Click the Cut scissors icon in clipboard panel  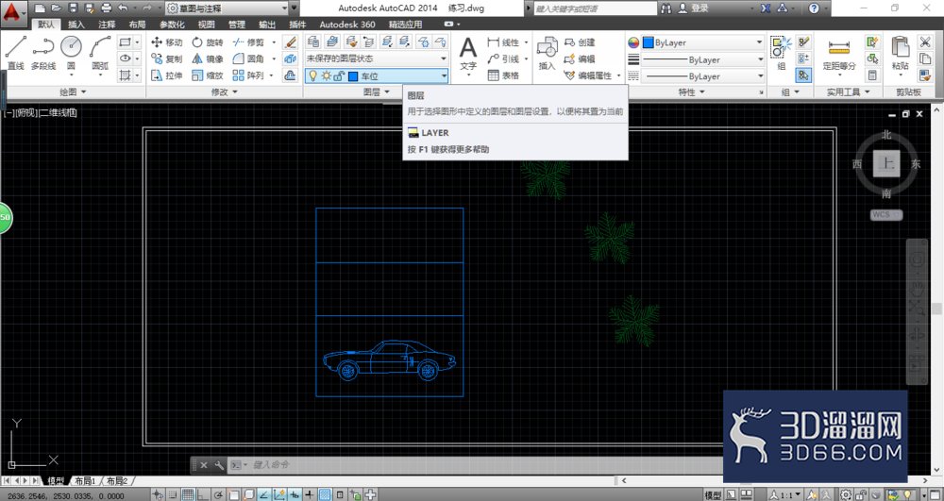(925, 42)
